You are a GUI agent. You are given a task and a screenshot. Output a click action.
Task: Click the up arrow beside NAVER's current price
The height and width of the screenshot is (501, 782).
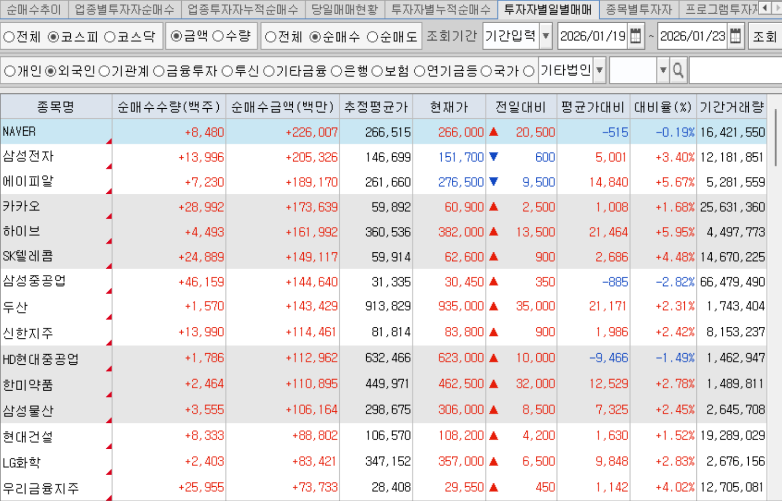(x=494, y=132)
